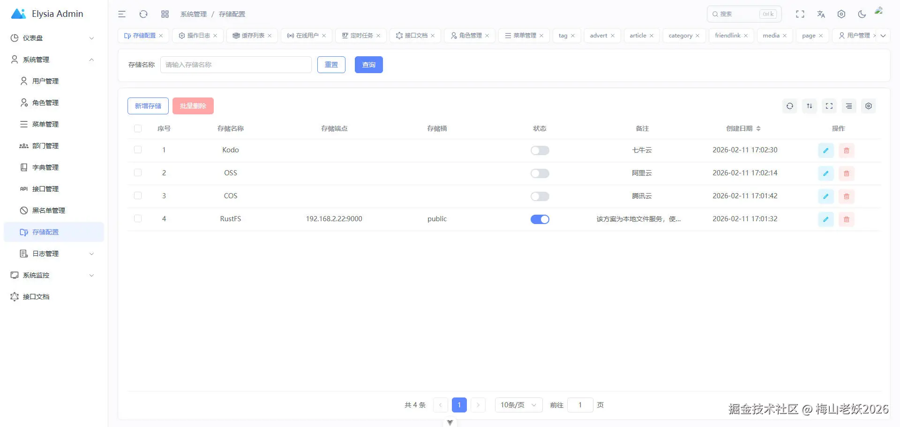Open 黑名单管理 in the sidebar
This screenshot has height=427, width=900.
point(54,210)
